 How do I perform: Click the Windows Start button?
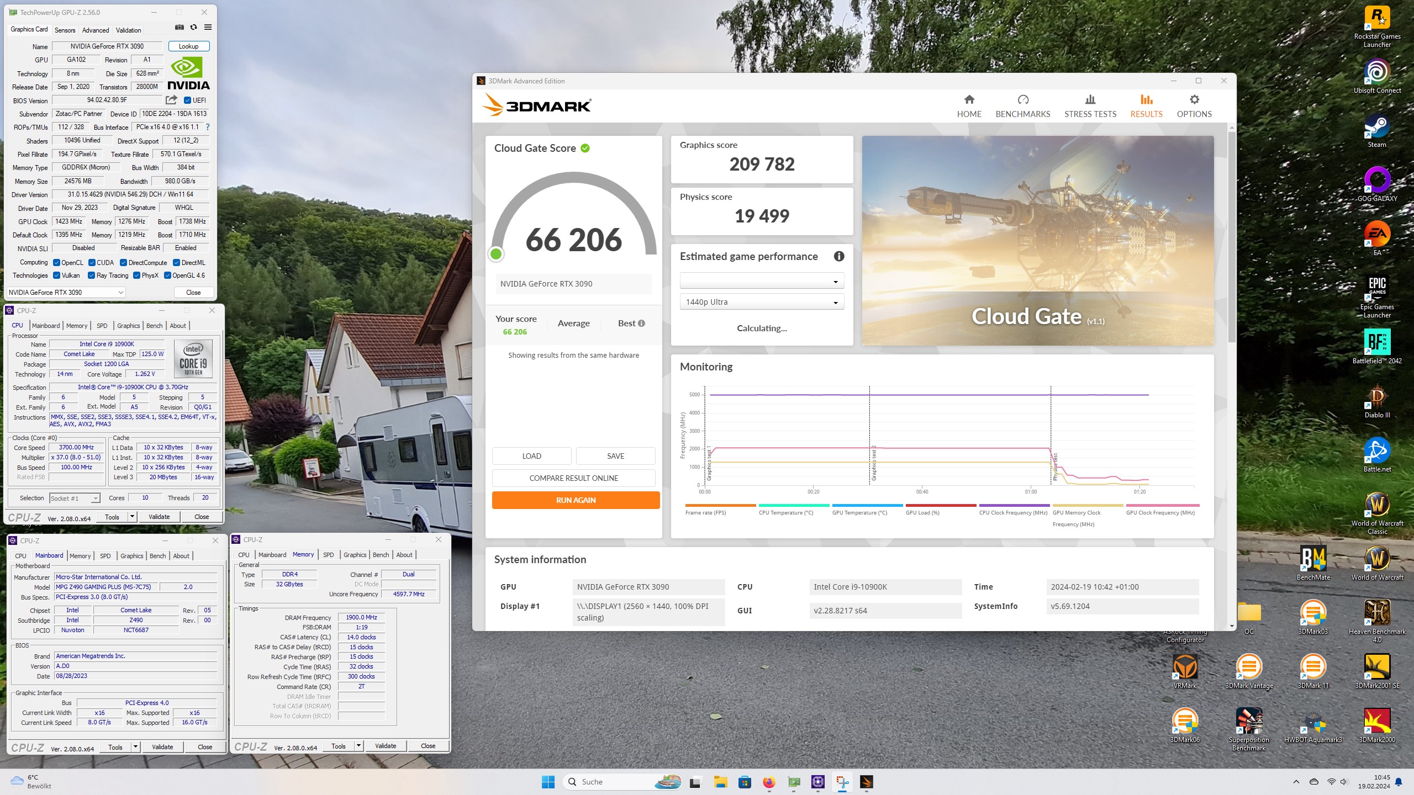pos(548,782)
